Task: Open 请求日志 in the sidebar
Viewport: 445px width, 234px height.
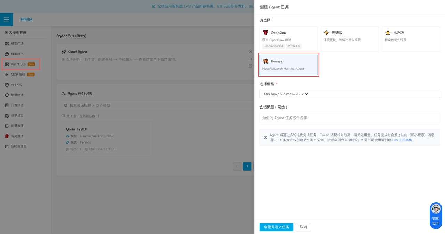Action: pyautogui.click(x=17, y=115)
